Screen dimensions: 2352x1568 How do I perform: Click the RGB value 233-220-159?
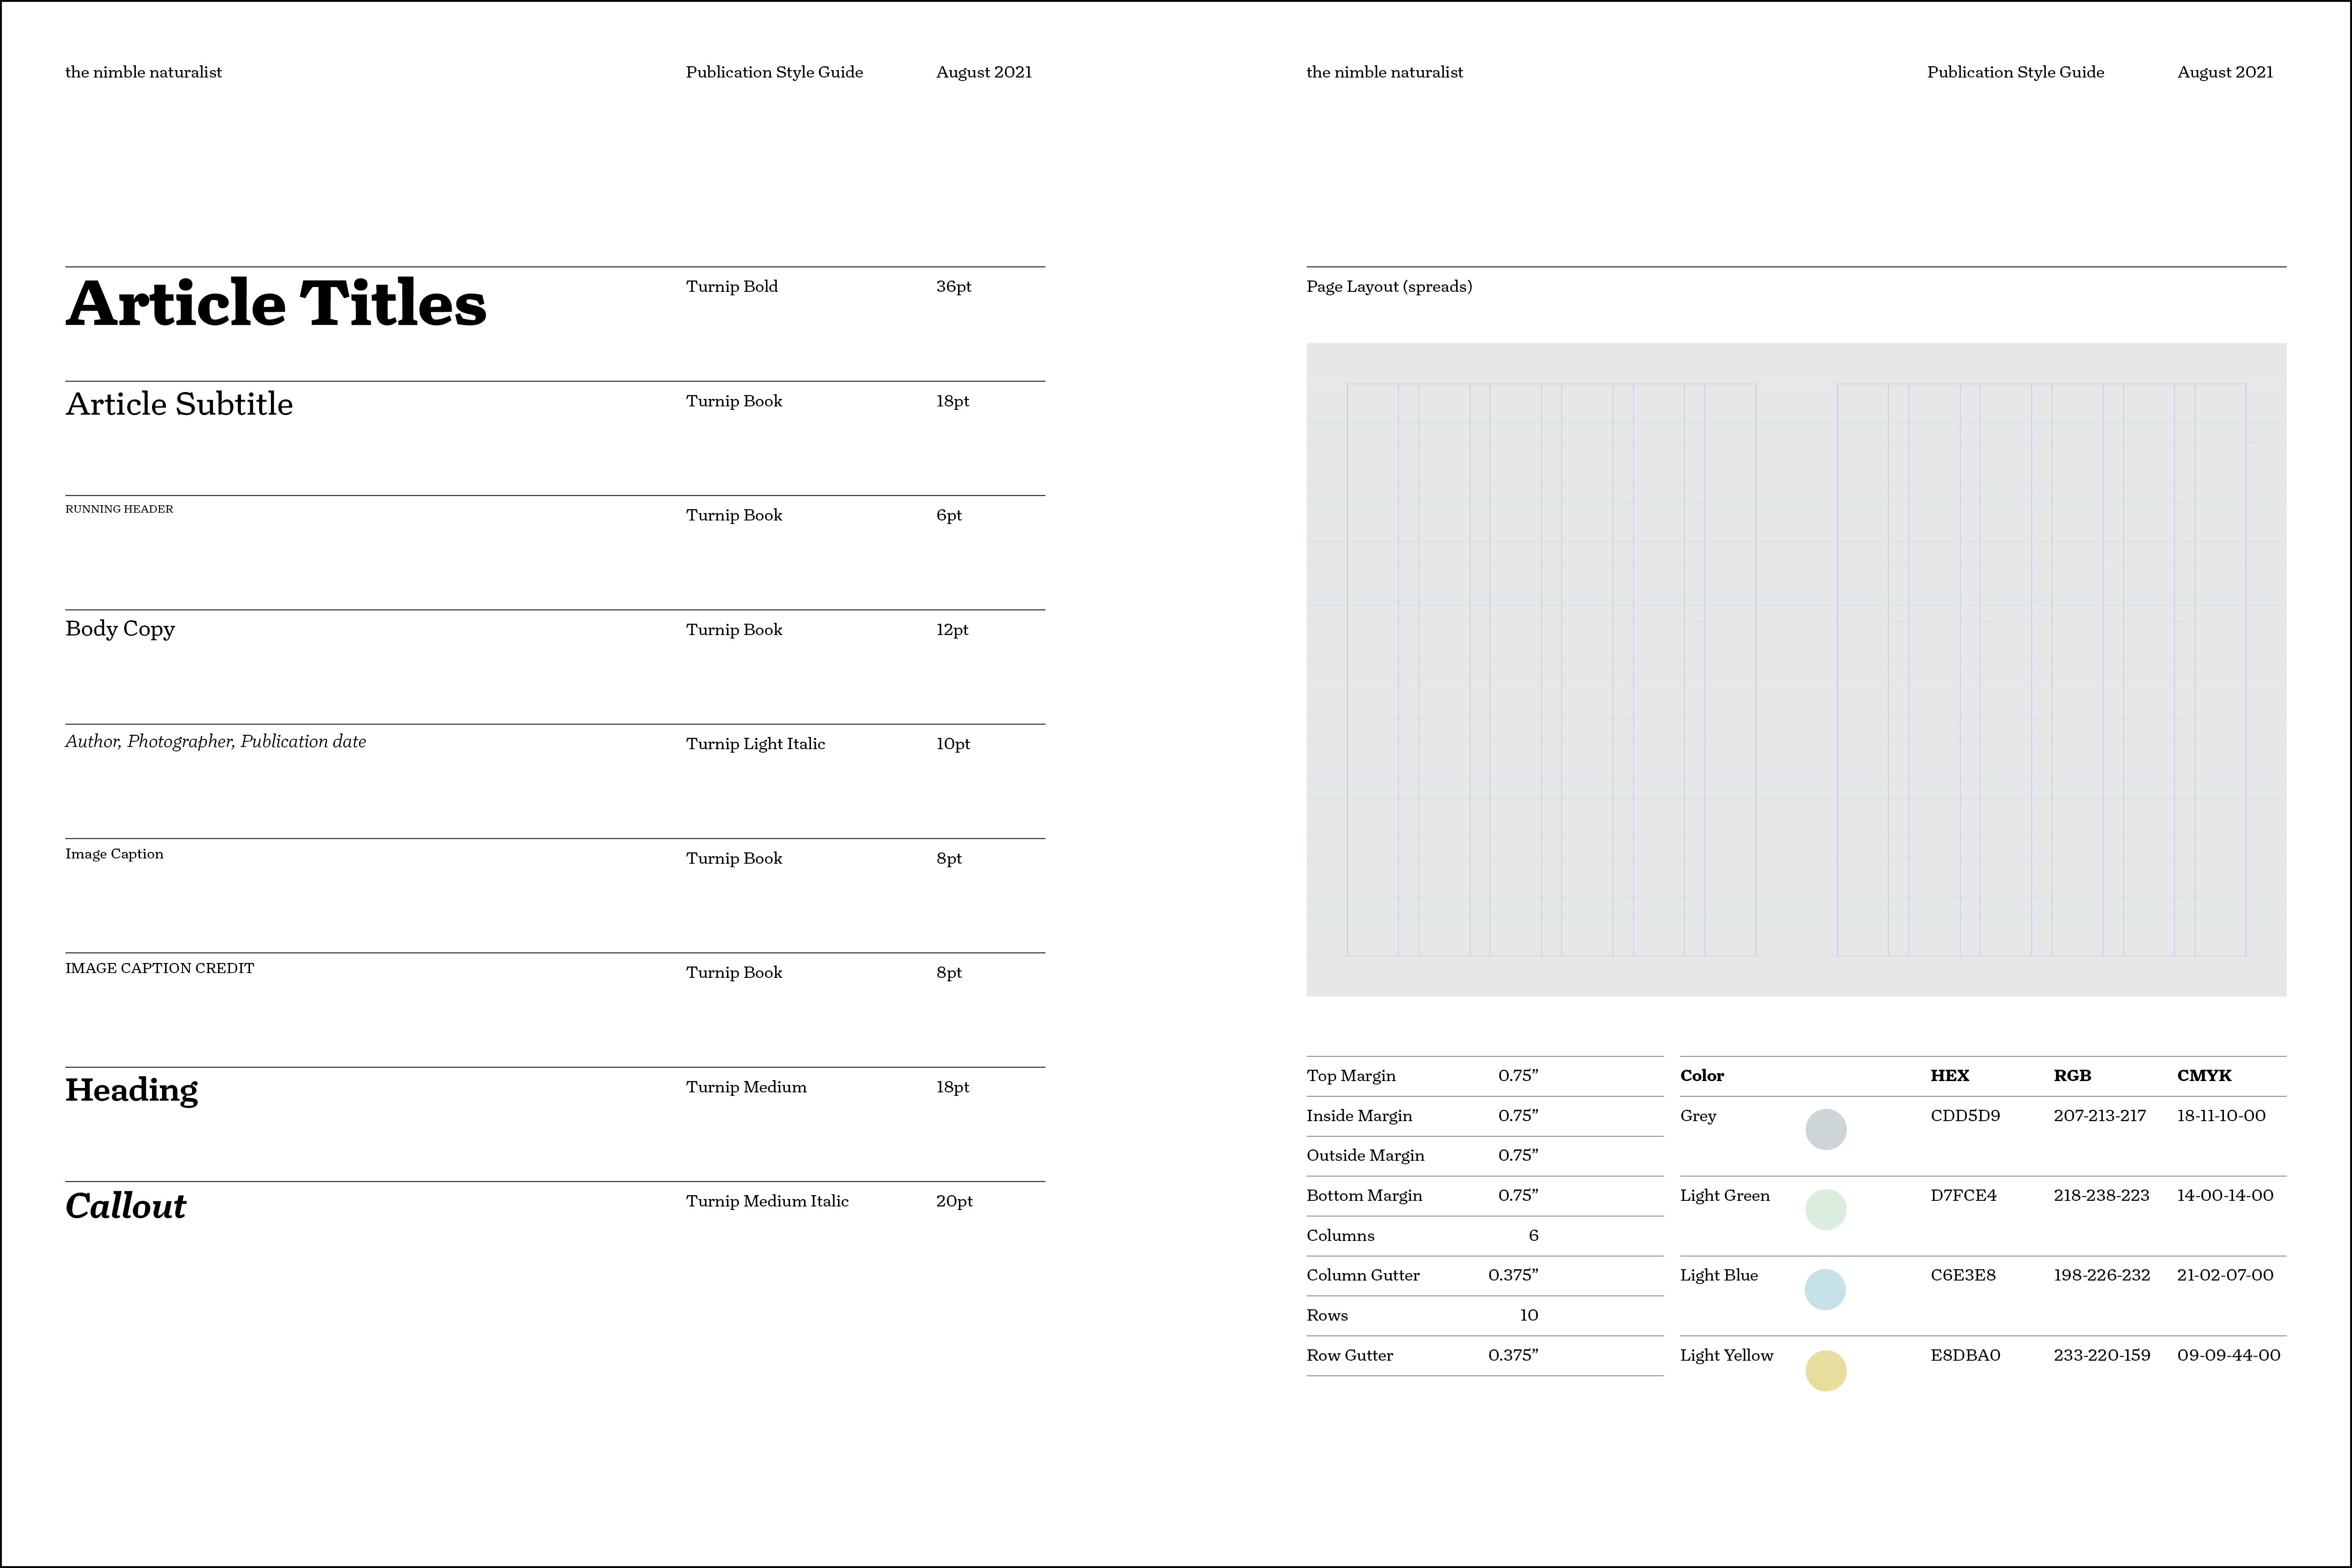[2101, 1355]
